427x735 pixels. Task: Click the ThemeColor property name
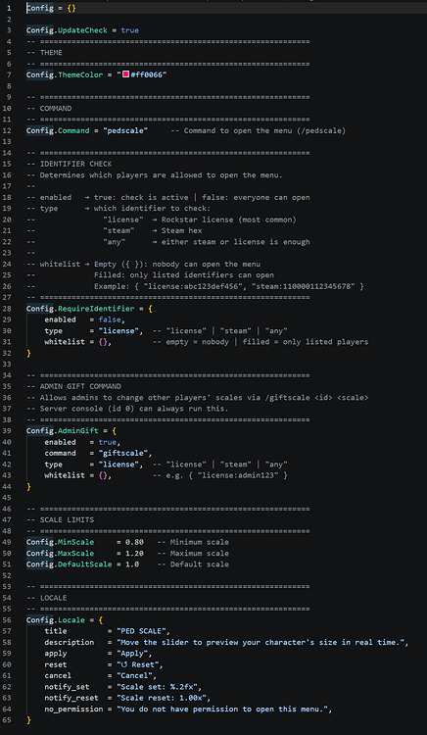point(80,75)
